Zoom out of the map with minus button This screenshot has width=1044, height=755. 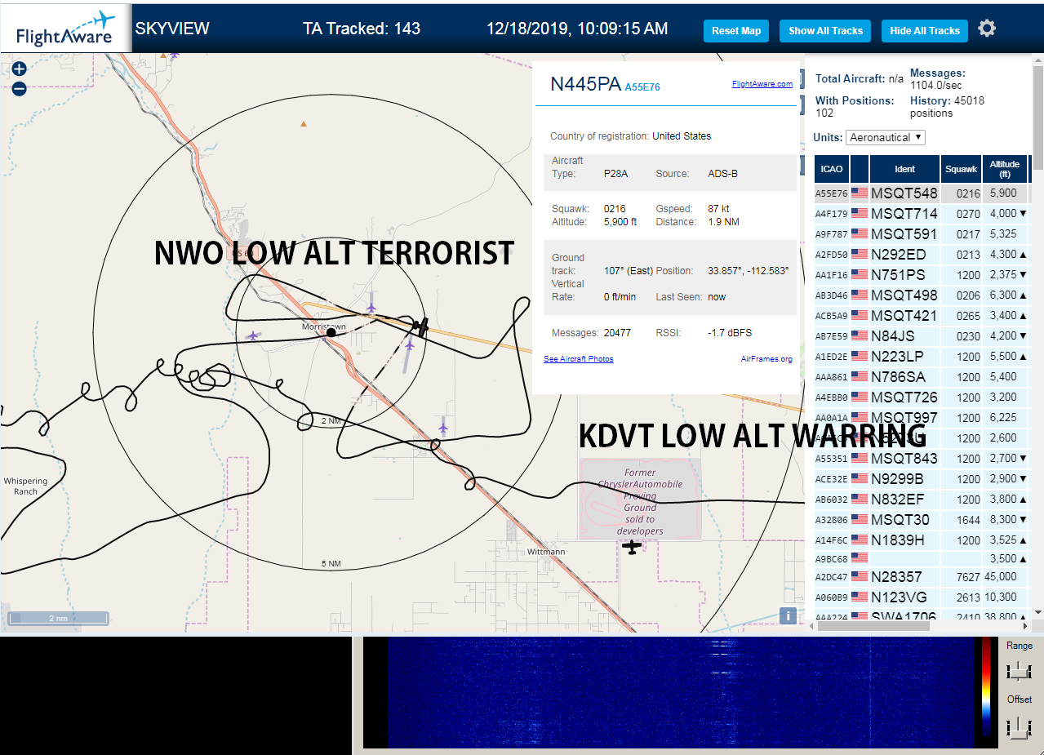pos(20,88)
